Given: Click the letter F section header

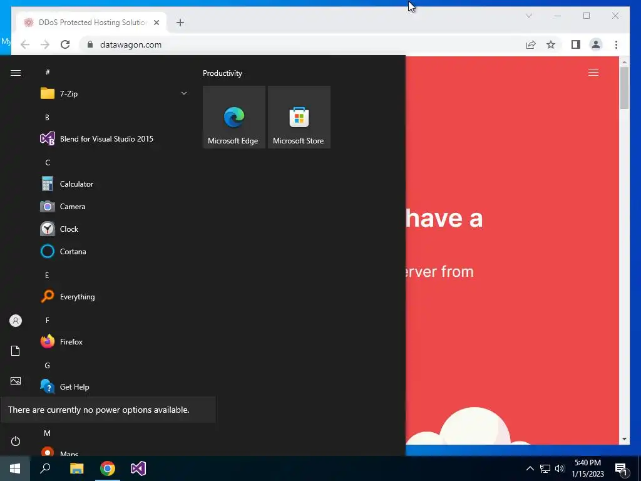Looking at the screenshot, I should point(48,320).
